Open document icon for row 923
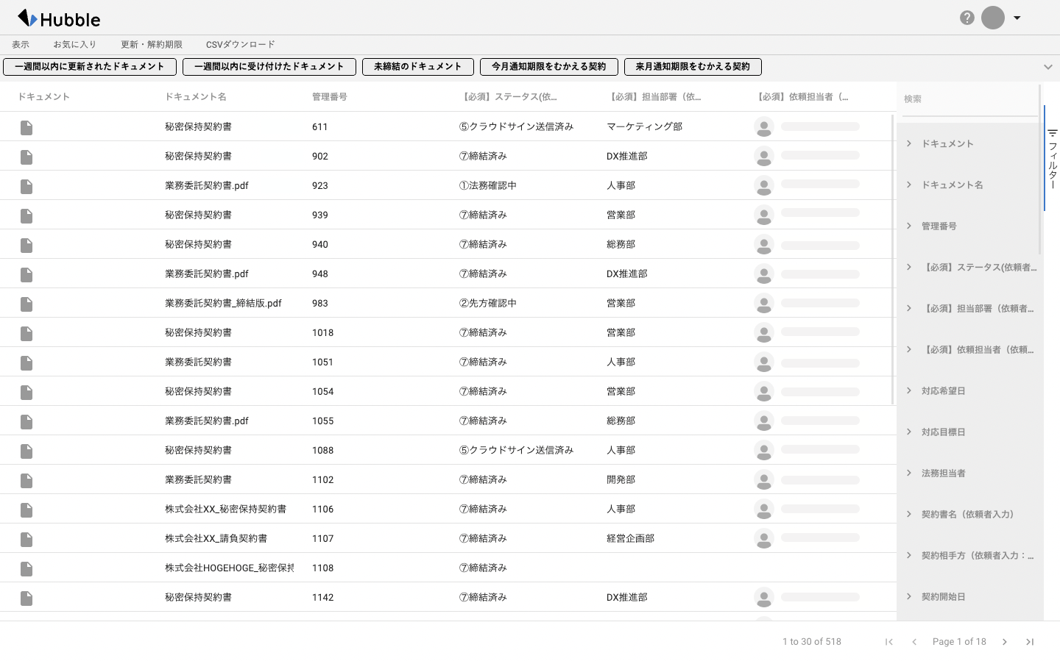The width and height of the screenshot is (1060, 661). (x=26, y=186)
